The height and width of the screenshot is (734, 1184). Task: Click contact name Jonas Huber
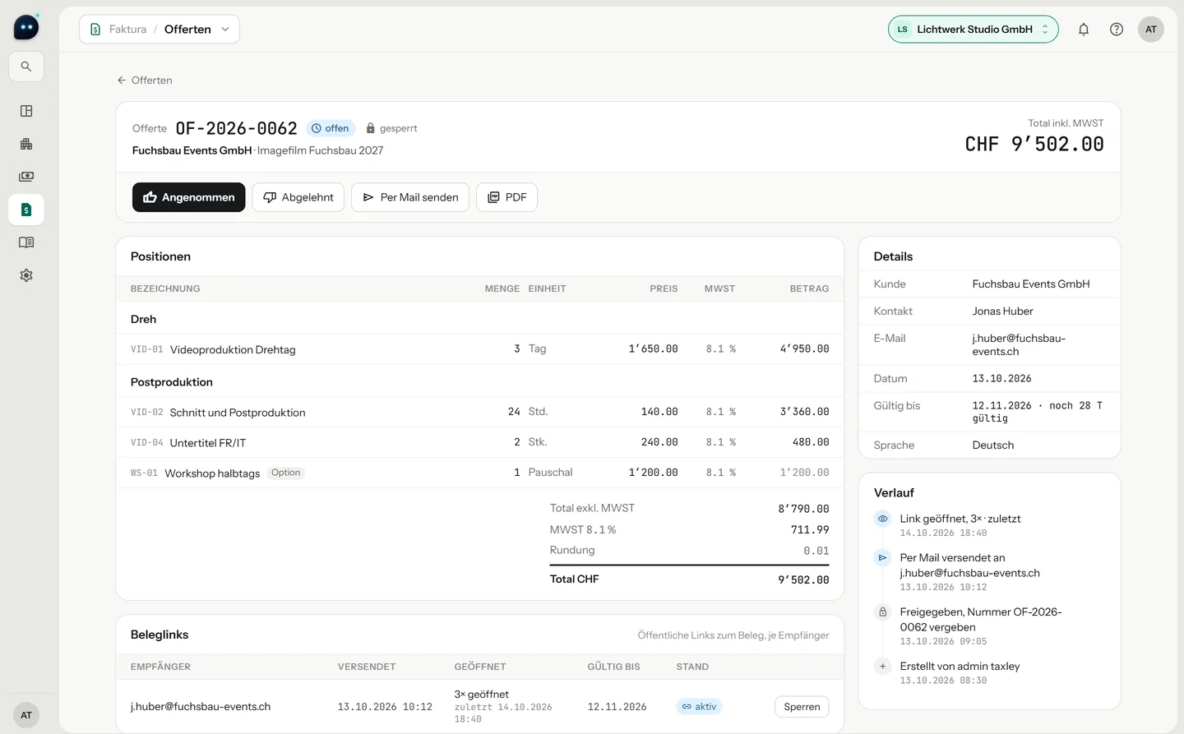[1002, 311]
